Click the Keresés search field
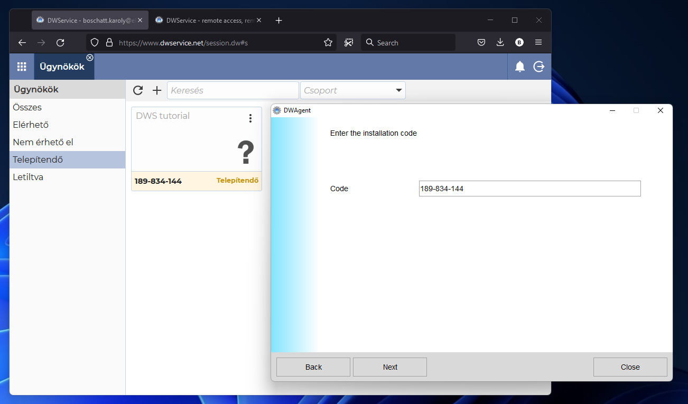Image resolution: width=688 pixels, height=404 pixels. click(233, 90)
